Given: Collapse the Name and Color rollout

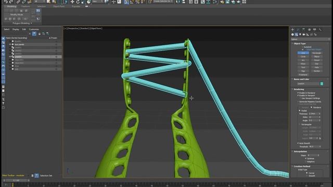Looking at the screenshot, I should point(301,79).
